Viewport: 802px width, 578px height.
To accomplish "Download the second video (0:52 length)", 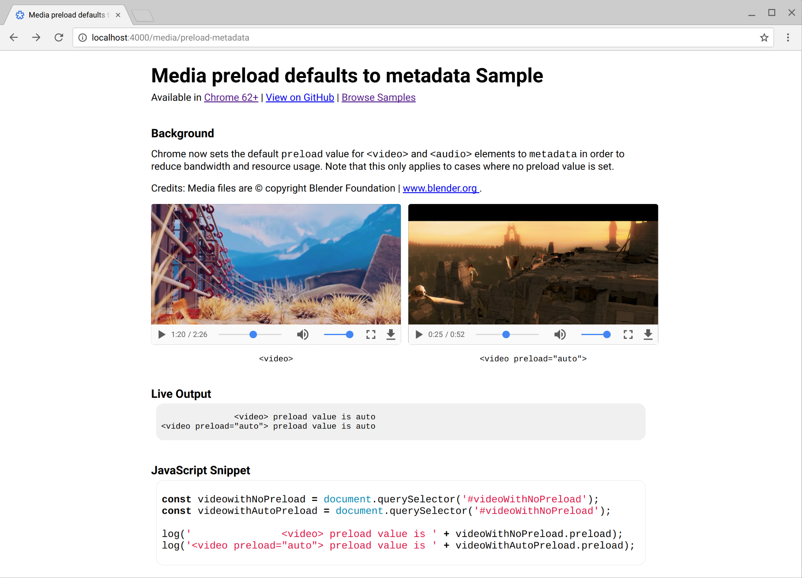I will (648, 334).
